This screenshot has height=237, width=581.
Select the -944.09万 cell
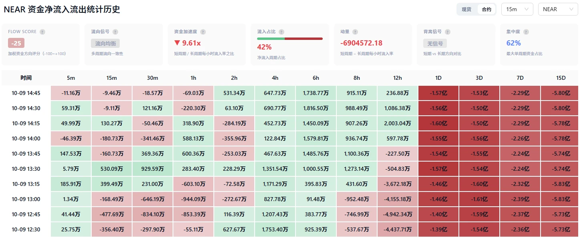pyautogui.click(x=193, y=199)
